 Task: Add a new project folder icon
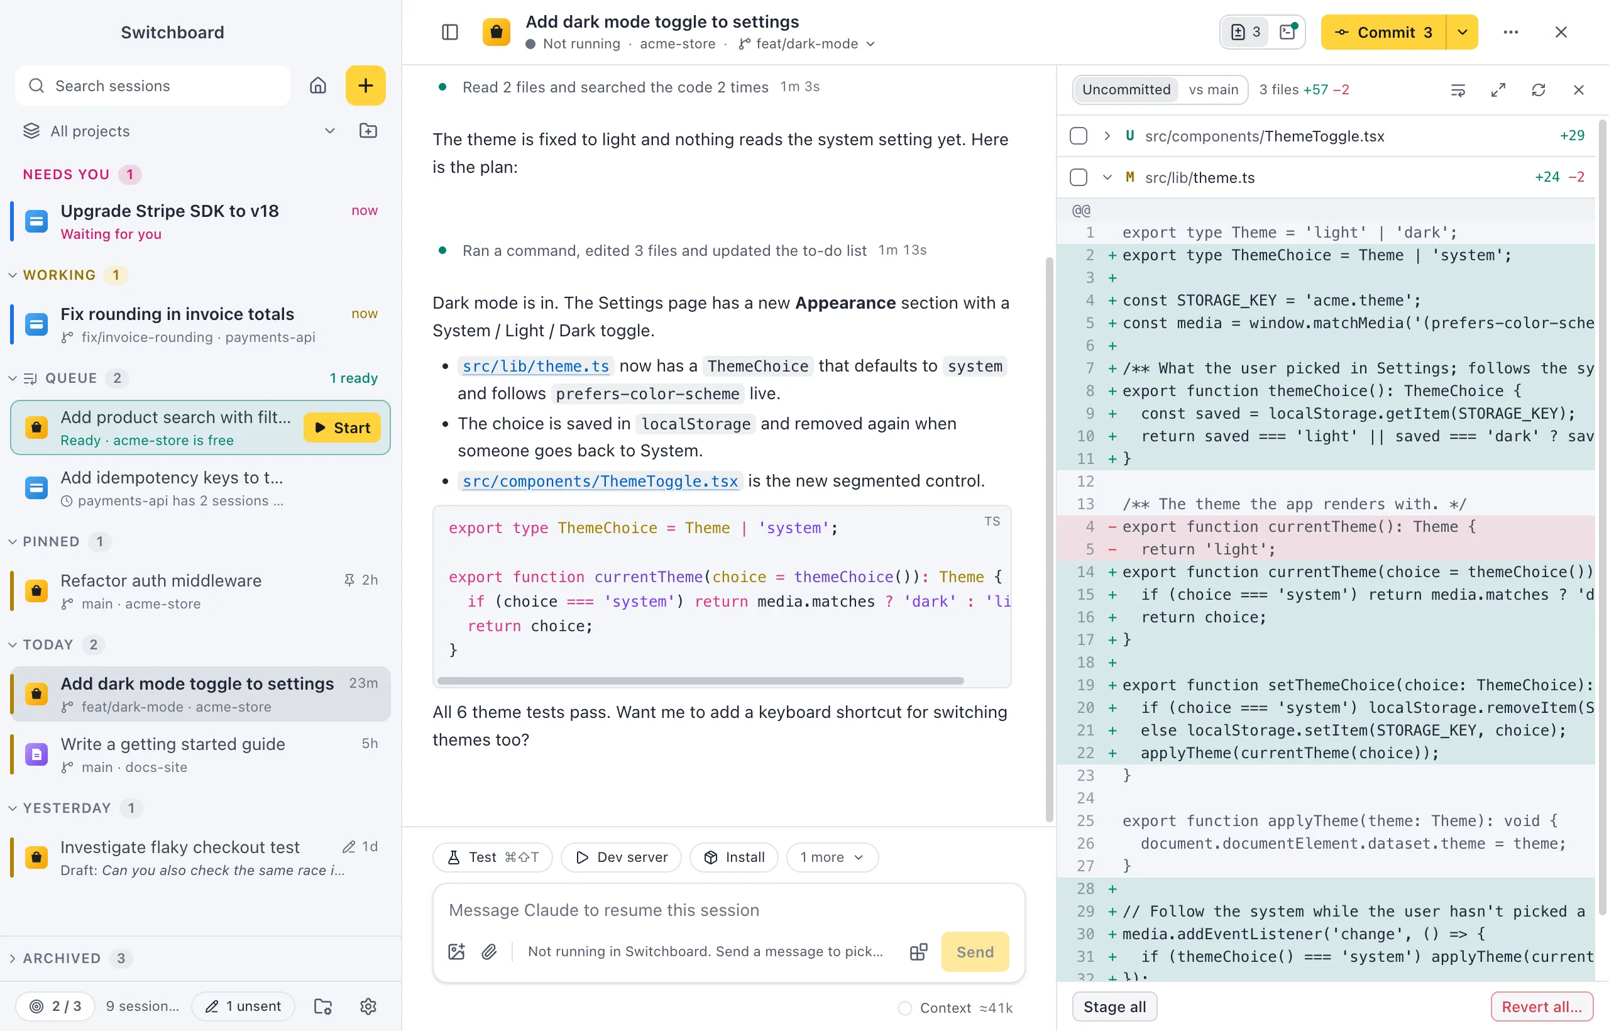(368, 131)
